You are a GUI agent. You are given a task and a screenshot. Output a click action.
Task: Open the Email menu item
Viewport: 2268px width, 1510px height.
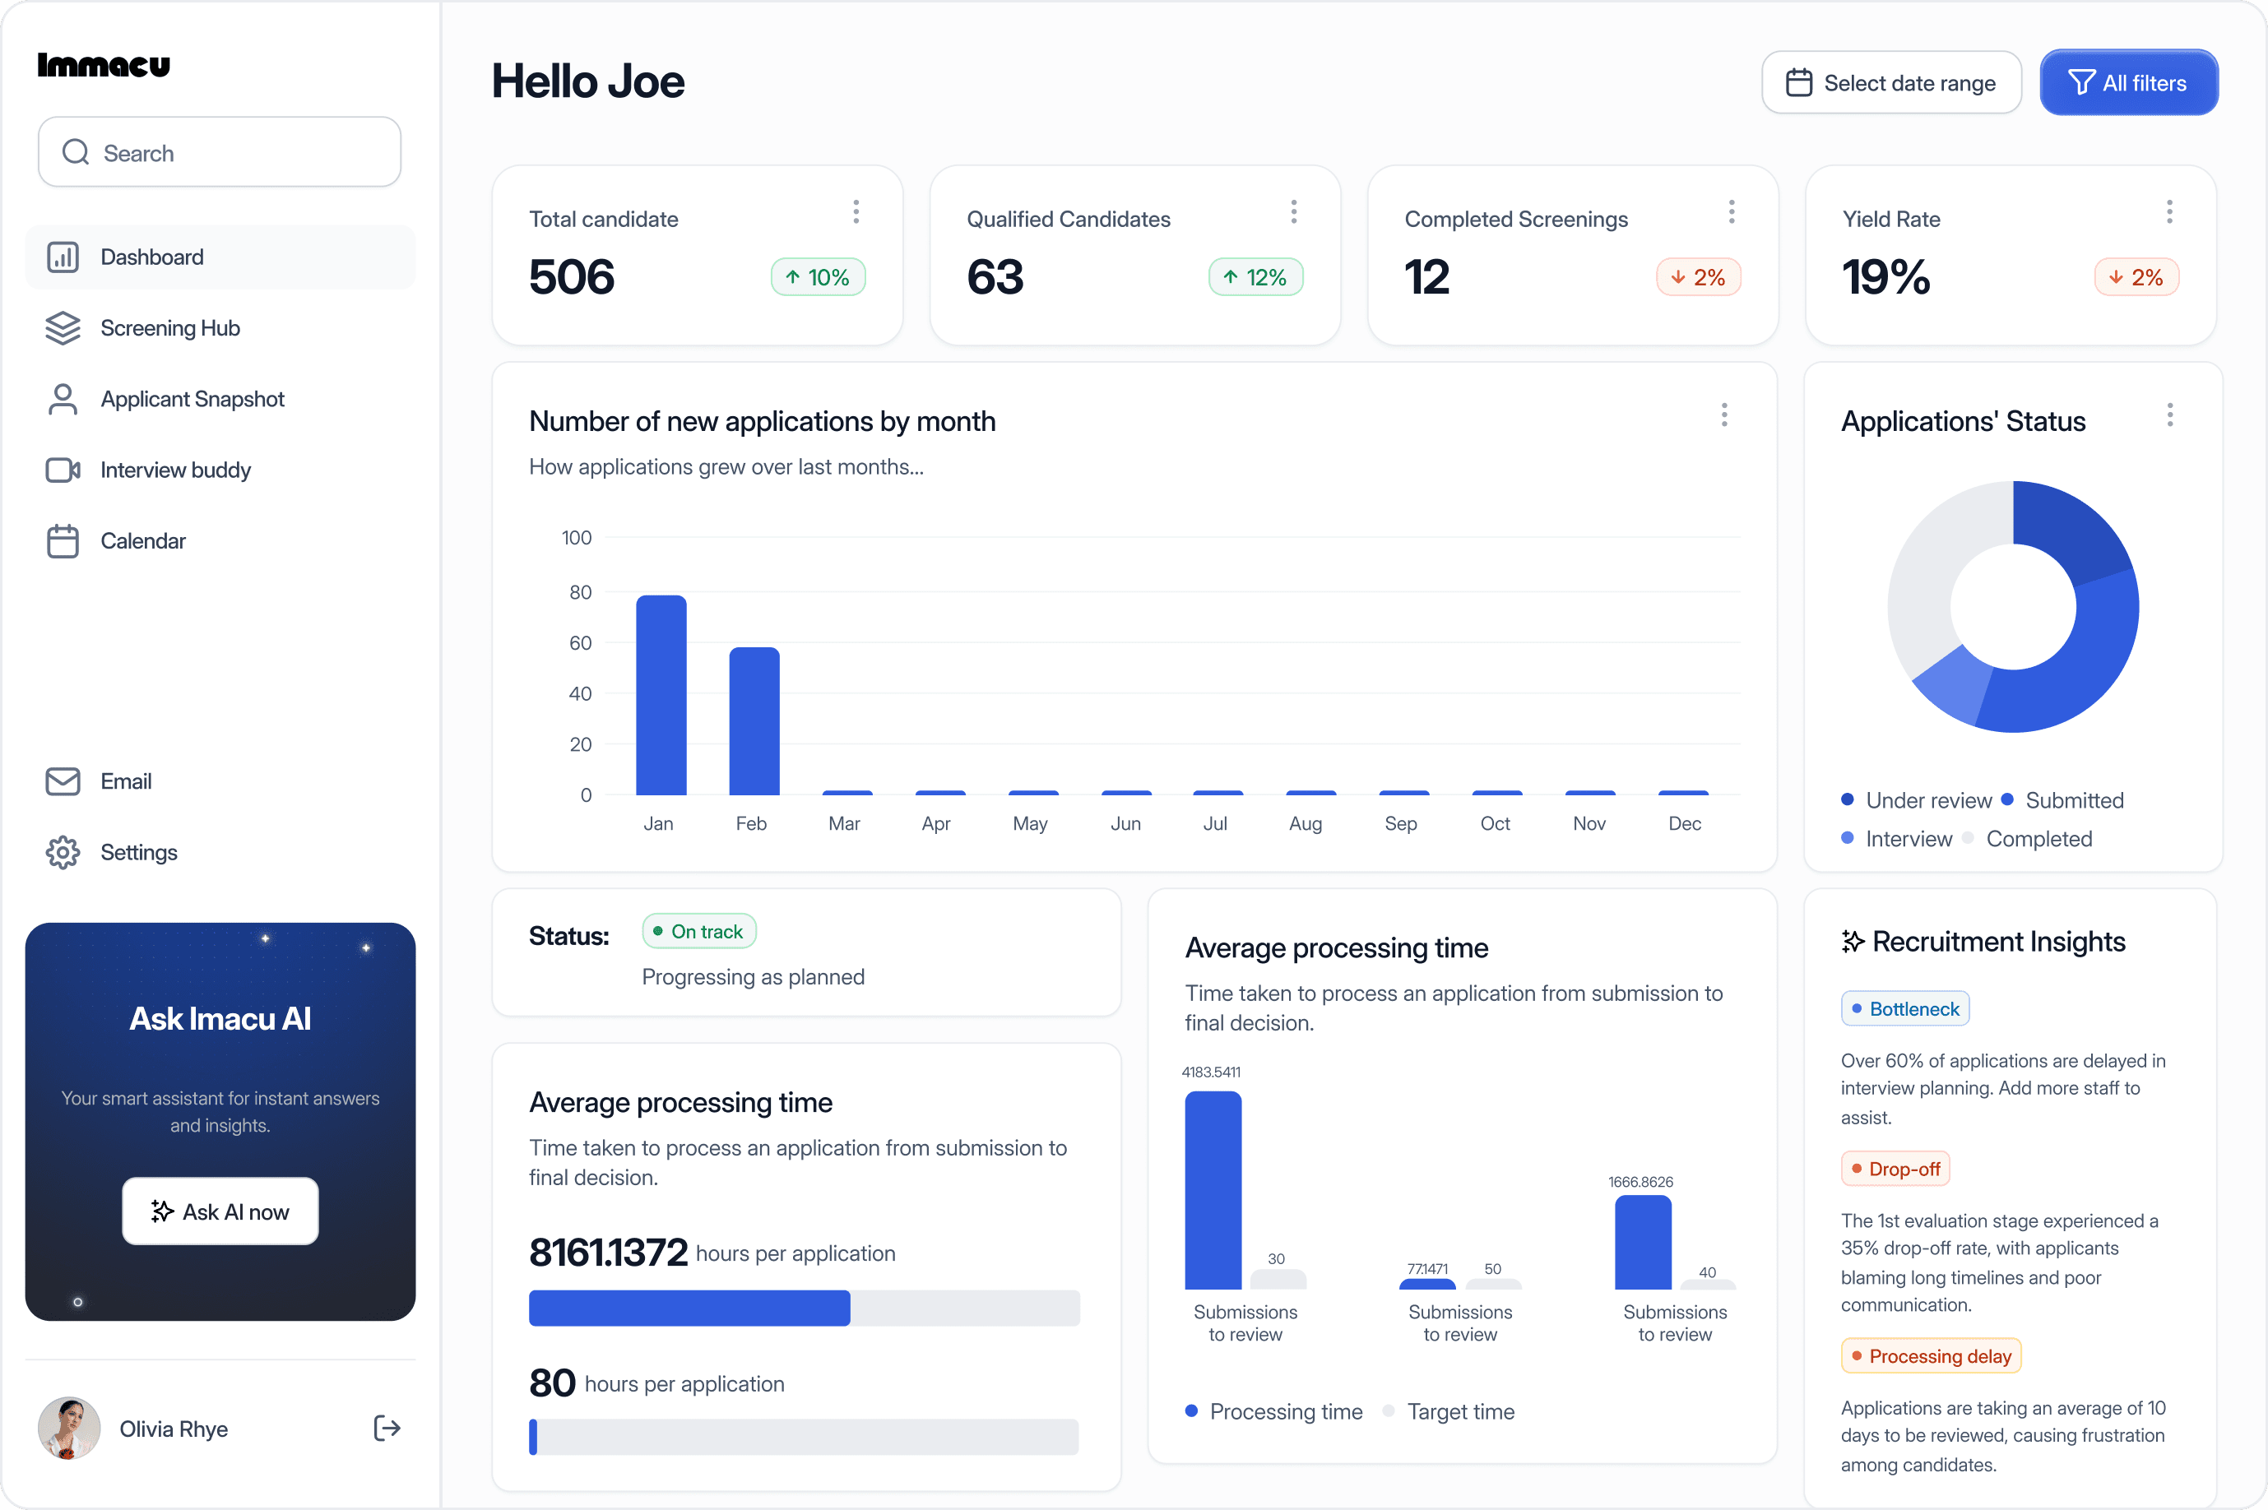[x=220, y=781]
